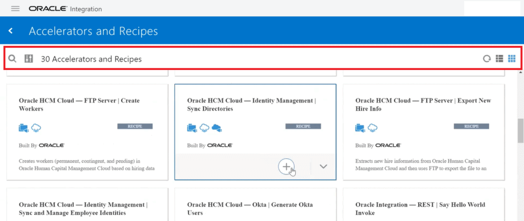
Task: Click RECIPE badge on Export New Hire Info card
Action: coord(471,127)
